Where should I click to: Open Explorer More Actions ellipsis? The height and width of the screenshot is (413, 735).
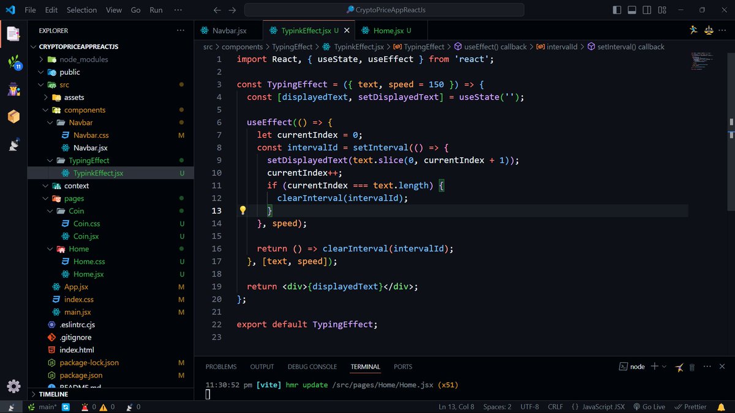(180, 30)
